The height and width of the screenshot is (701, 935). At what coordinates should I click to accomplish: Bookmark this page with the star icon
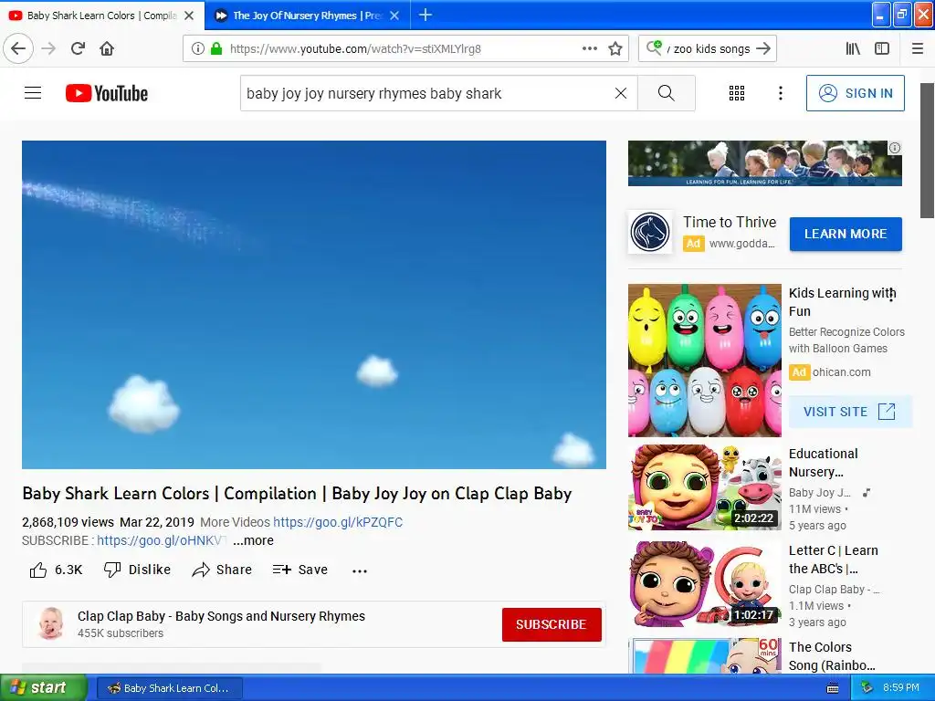tap(615, 48)
